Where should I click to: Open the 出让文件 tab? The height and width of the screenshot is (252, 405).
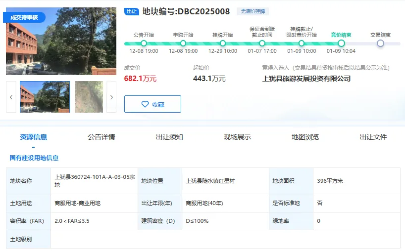(373, 137)
